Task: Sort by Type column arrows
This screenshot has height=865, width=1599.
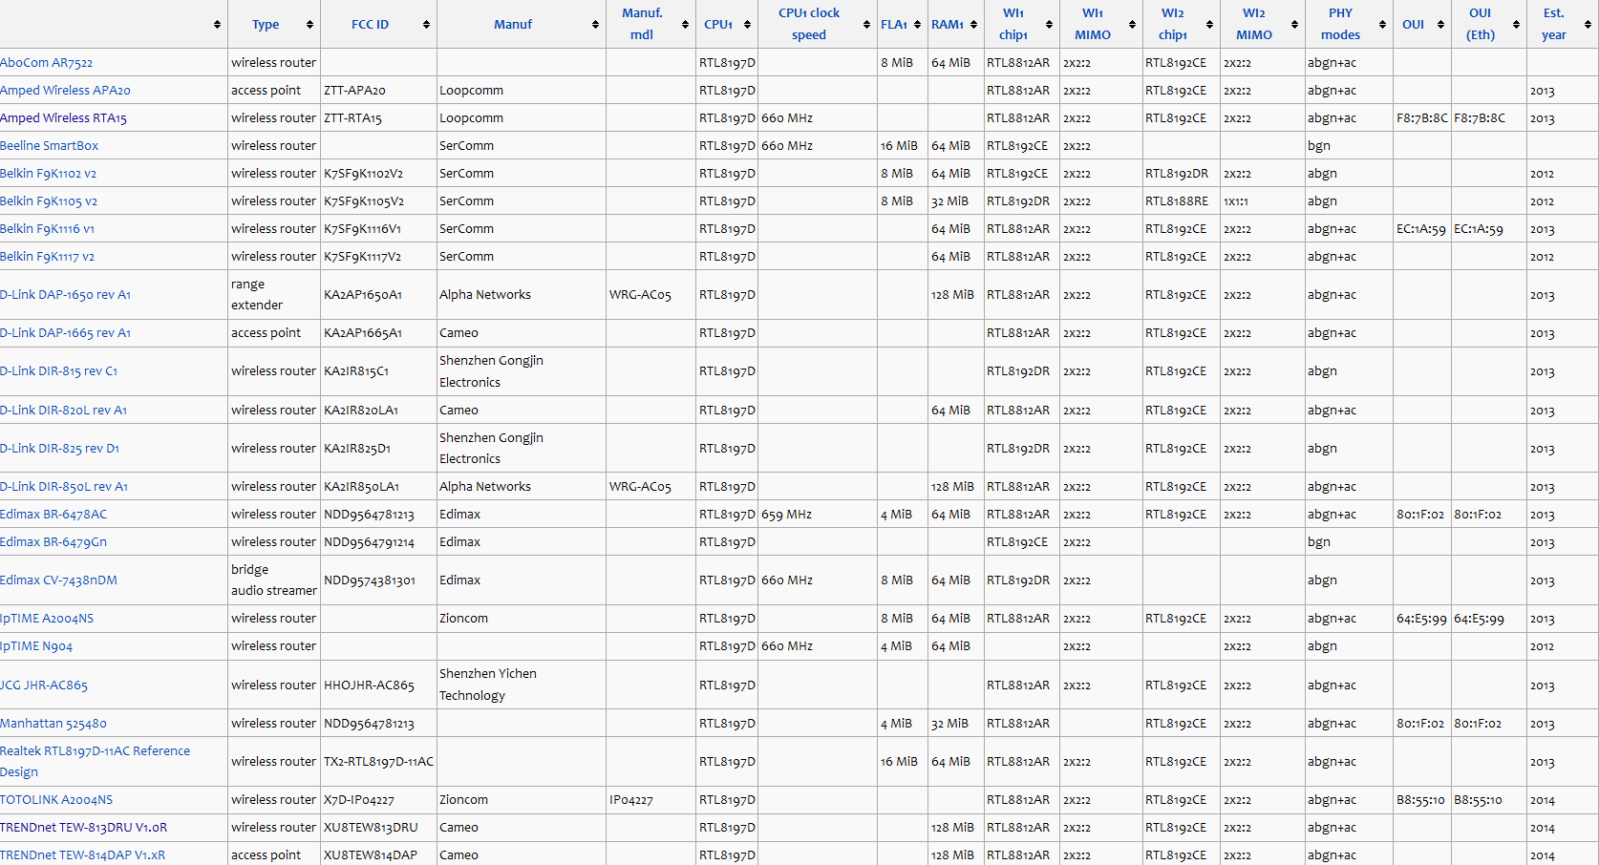Action: (x=309, y=25)
